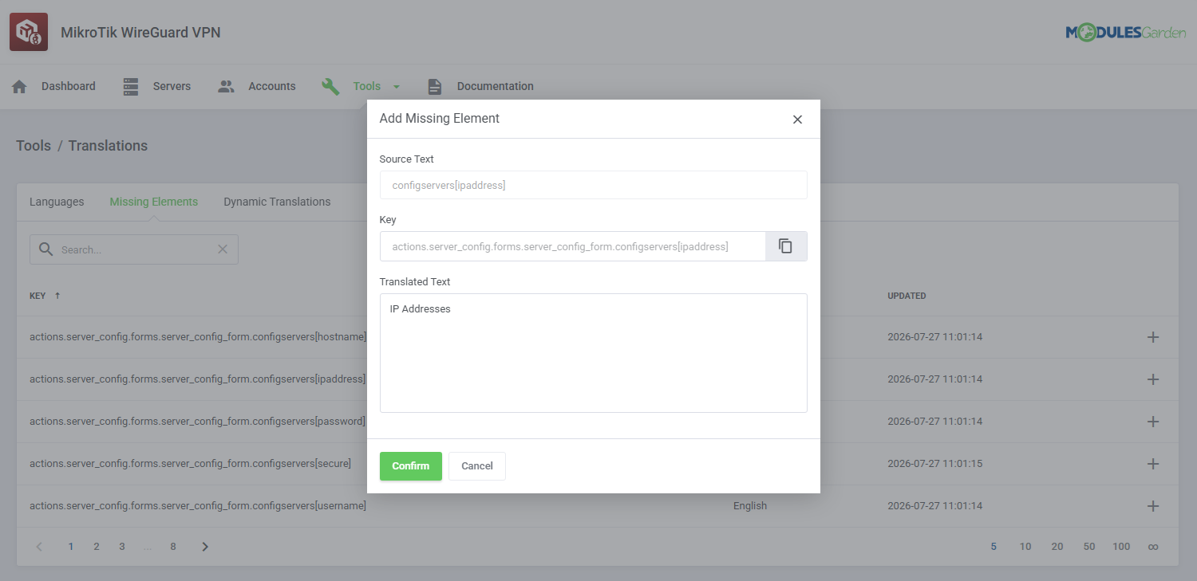Open the Servers menu item

point(172,86)
